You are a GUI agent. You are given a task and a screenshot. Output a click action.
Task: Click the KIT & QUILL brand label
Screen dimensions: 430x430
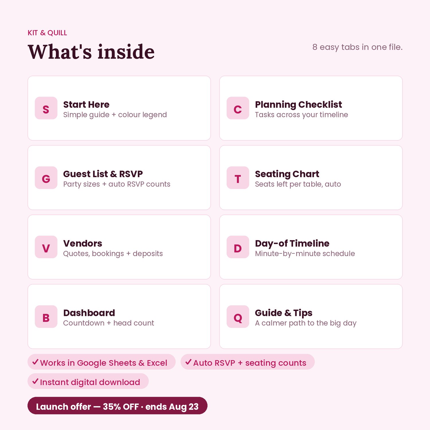pyautogui.click(x=47, y=33)
